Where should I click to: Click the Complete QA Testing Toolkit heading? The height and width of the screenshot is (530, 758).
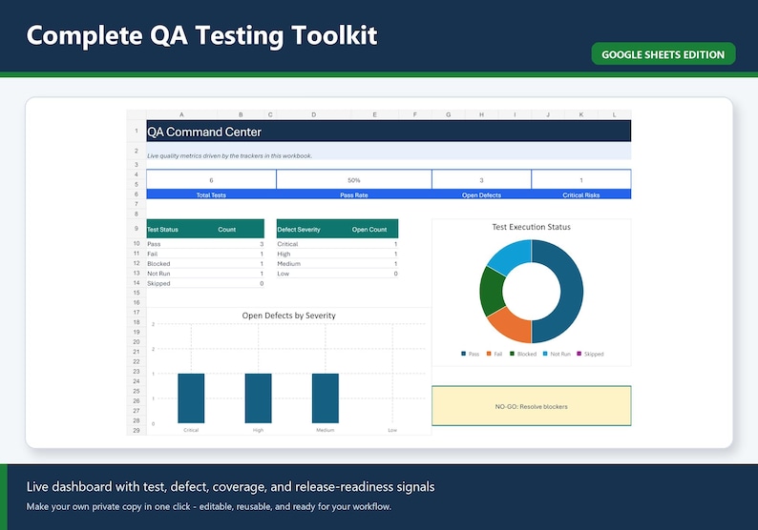(201, 36)
